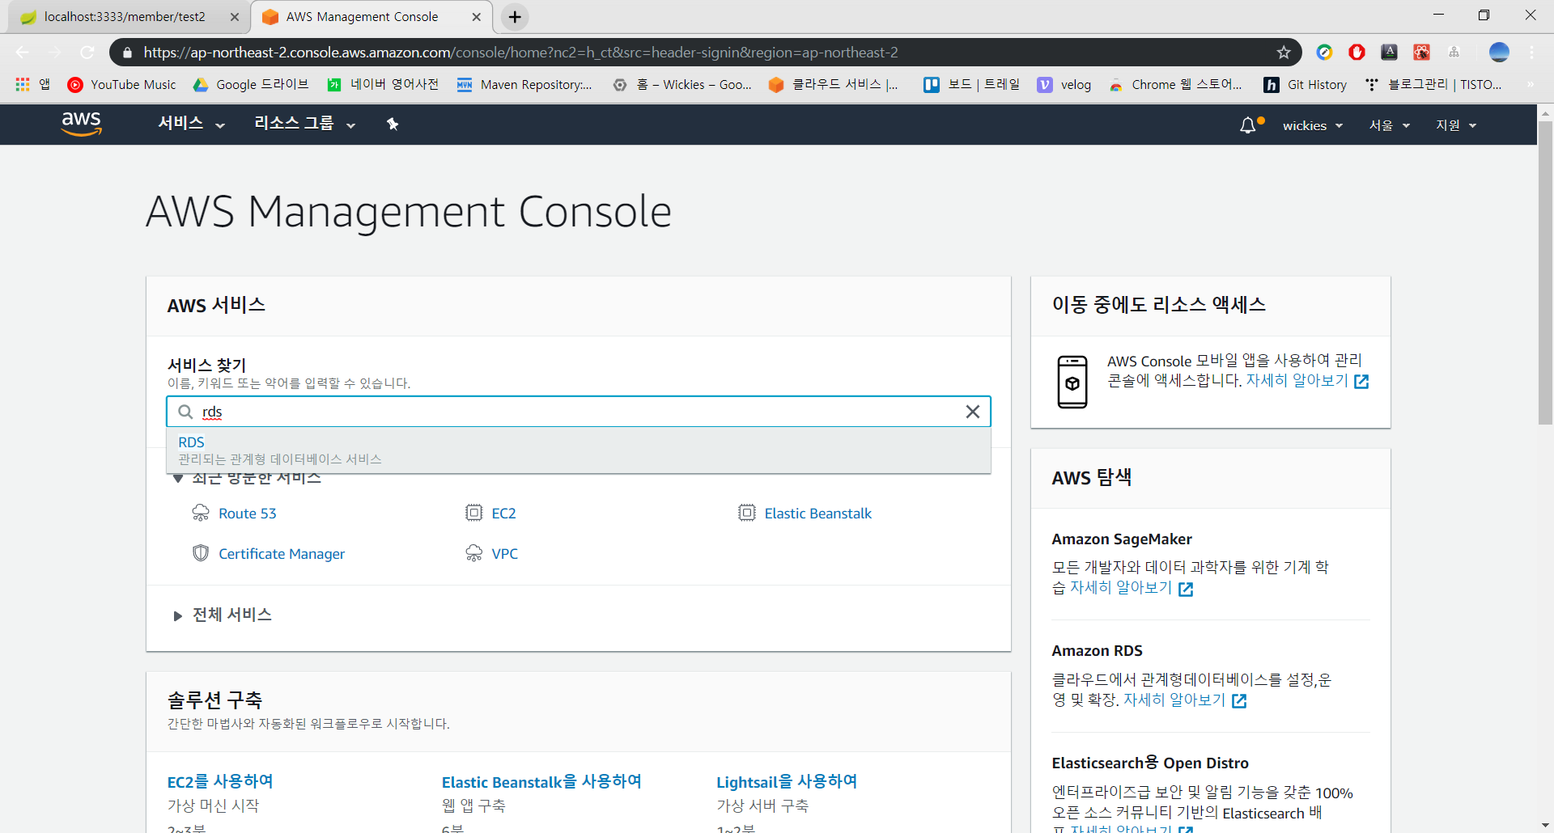Bookmark this page with the star icon
The width and height of the screenshot is (1554, 833).
[x=1284, y=53]
